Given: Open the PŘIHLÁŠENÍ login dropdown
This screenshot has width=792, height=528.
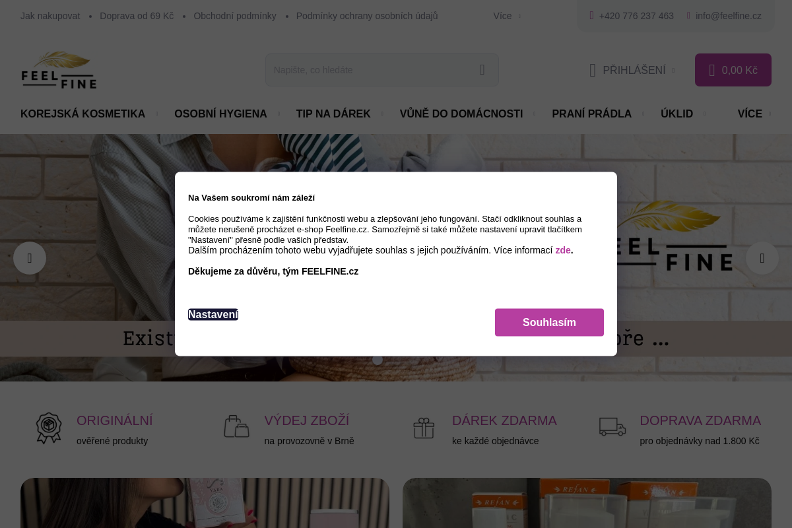Looking at the screenshot, I should 632,70.
